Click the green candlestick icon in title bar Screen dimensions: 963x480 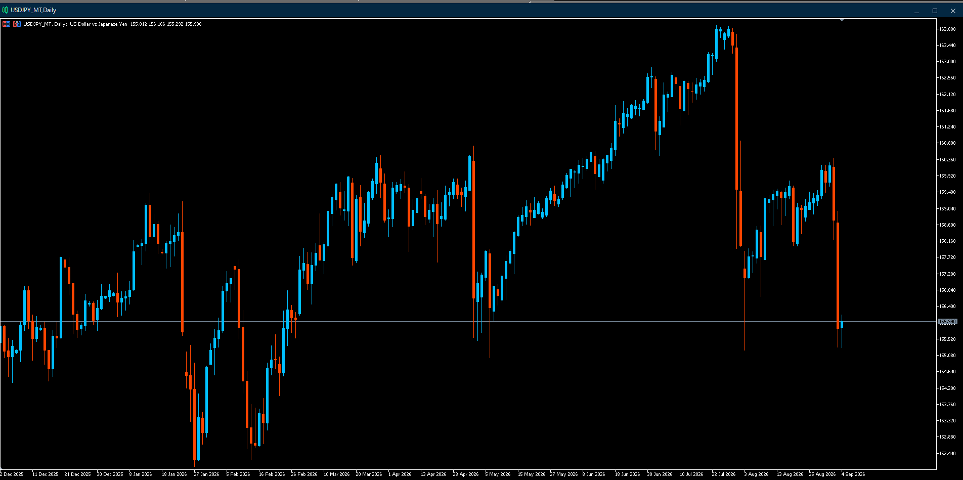click(5, 10)
